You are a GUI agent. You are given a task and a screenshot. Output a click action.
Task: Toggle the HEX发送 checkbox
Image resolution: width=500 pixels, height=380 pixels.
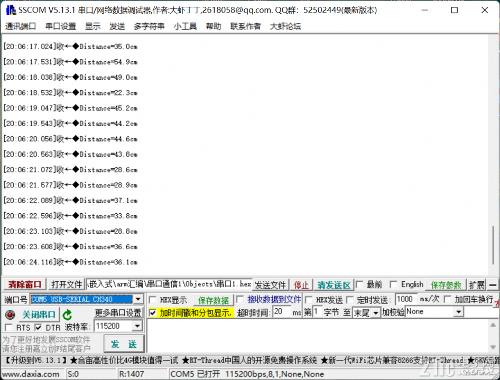(308, 300)
